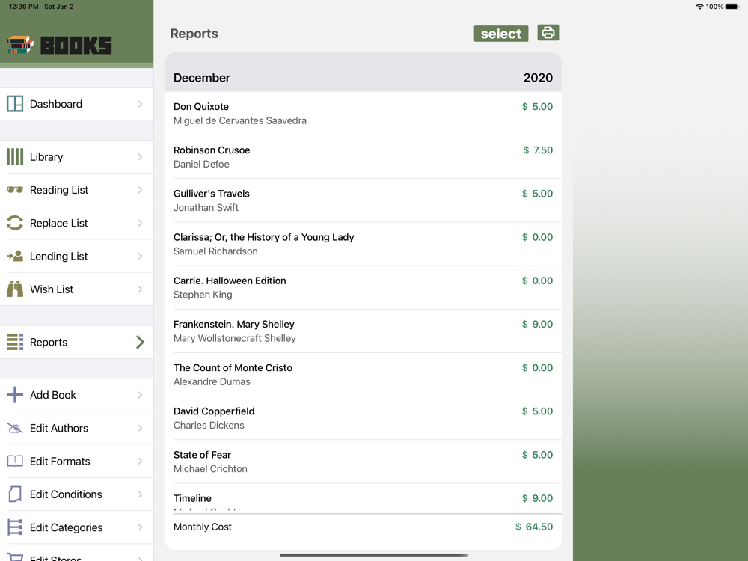The image size is (748, 561).
Task: Select State of Fear row
Action: 363,462
